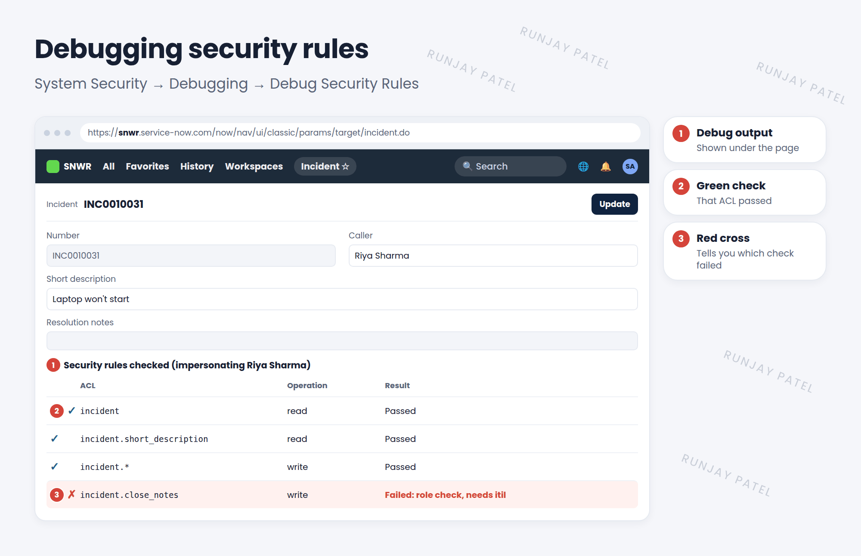Image resolution: width=861 pixels, height=556 pixels.
Task: Open the globe language icon
Action: [x=583, y=167]
